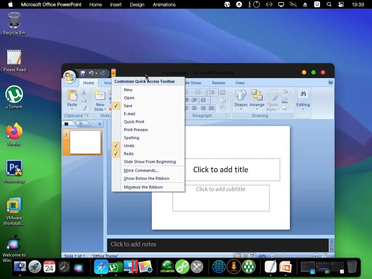This screenshot has width=372, height=279.
Task: Toggle Print Preview in the list
Action: (148, 130)
